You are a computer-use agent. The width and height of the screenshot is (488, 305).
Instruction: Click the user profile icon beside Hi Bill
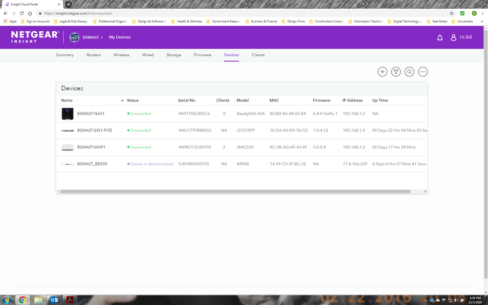pyautogui.click(x=453, y=37)
